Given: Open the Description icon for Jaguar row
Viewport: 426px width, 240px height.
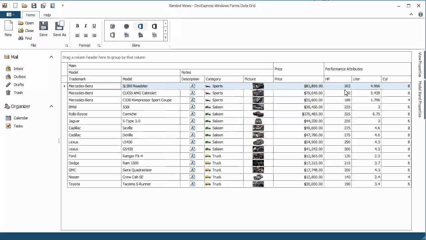Looking at the screenshot, I should click(192, 121).
